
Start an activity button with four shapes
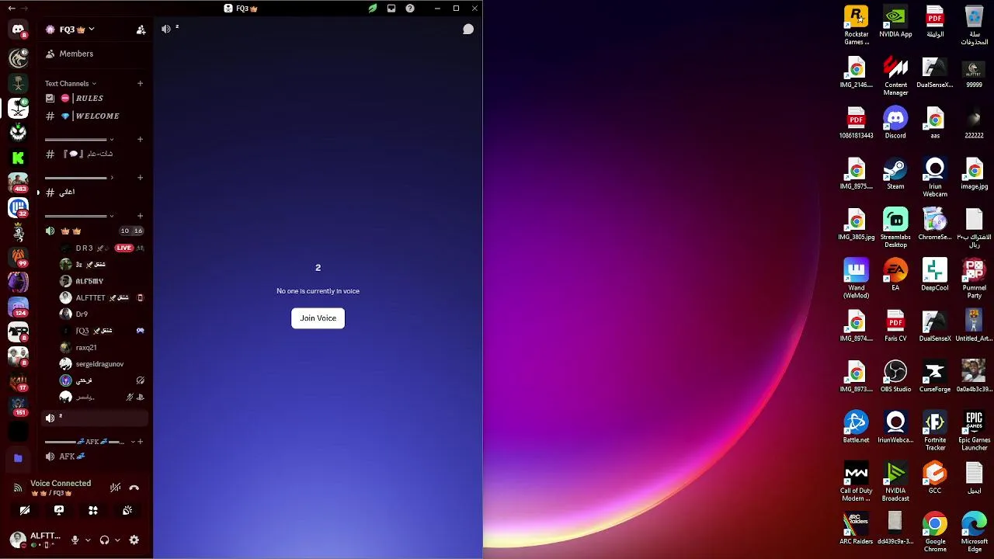(x=93, y=510)
